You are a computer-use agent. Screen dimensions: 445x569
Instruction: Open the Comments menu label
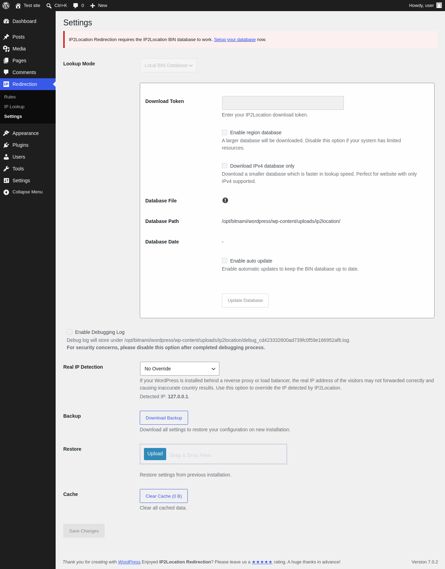[x=24, y=72]
